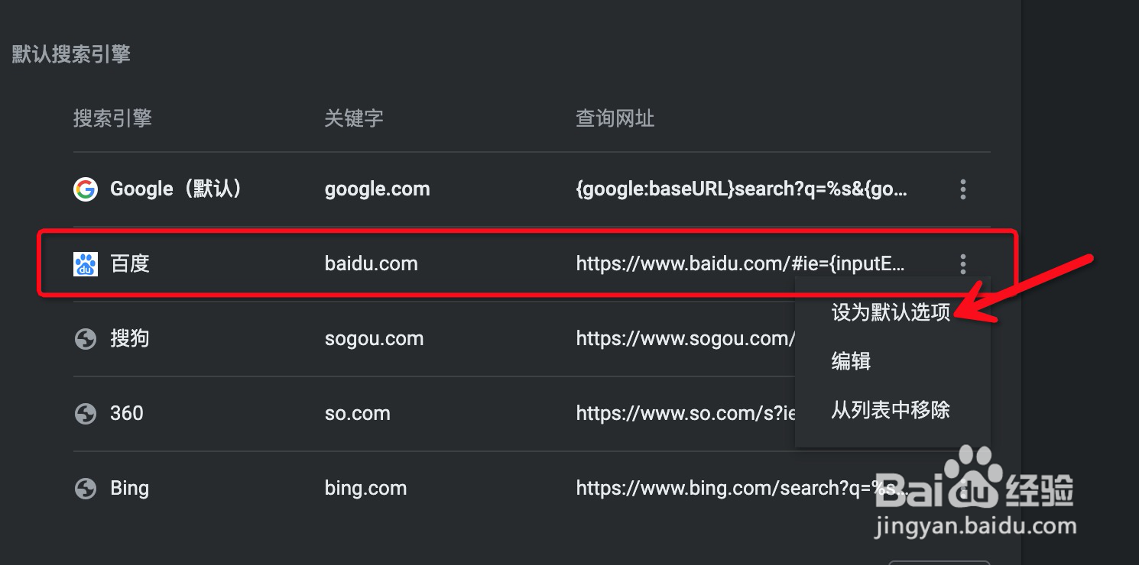Click the globe icon beside 360
This screenshot has width=1139, height=565.
point(86,413)
